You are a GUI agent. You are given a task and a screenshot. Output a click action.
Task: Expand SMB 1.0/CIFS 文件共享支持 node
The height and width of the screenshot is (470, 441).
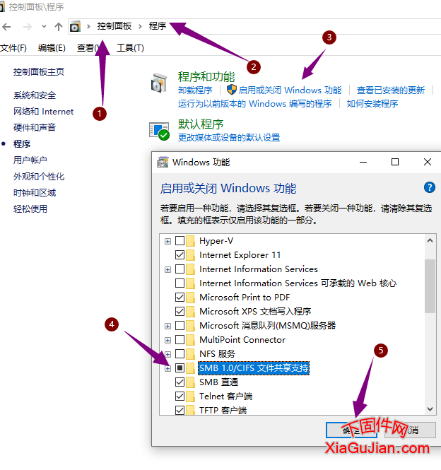coord(168,368)
